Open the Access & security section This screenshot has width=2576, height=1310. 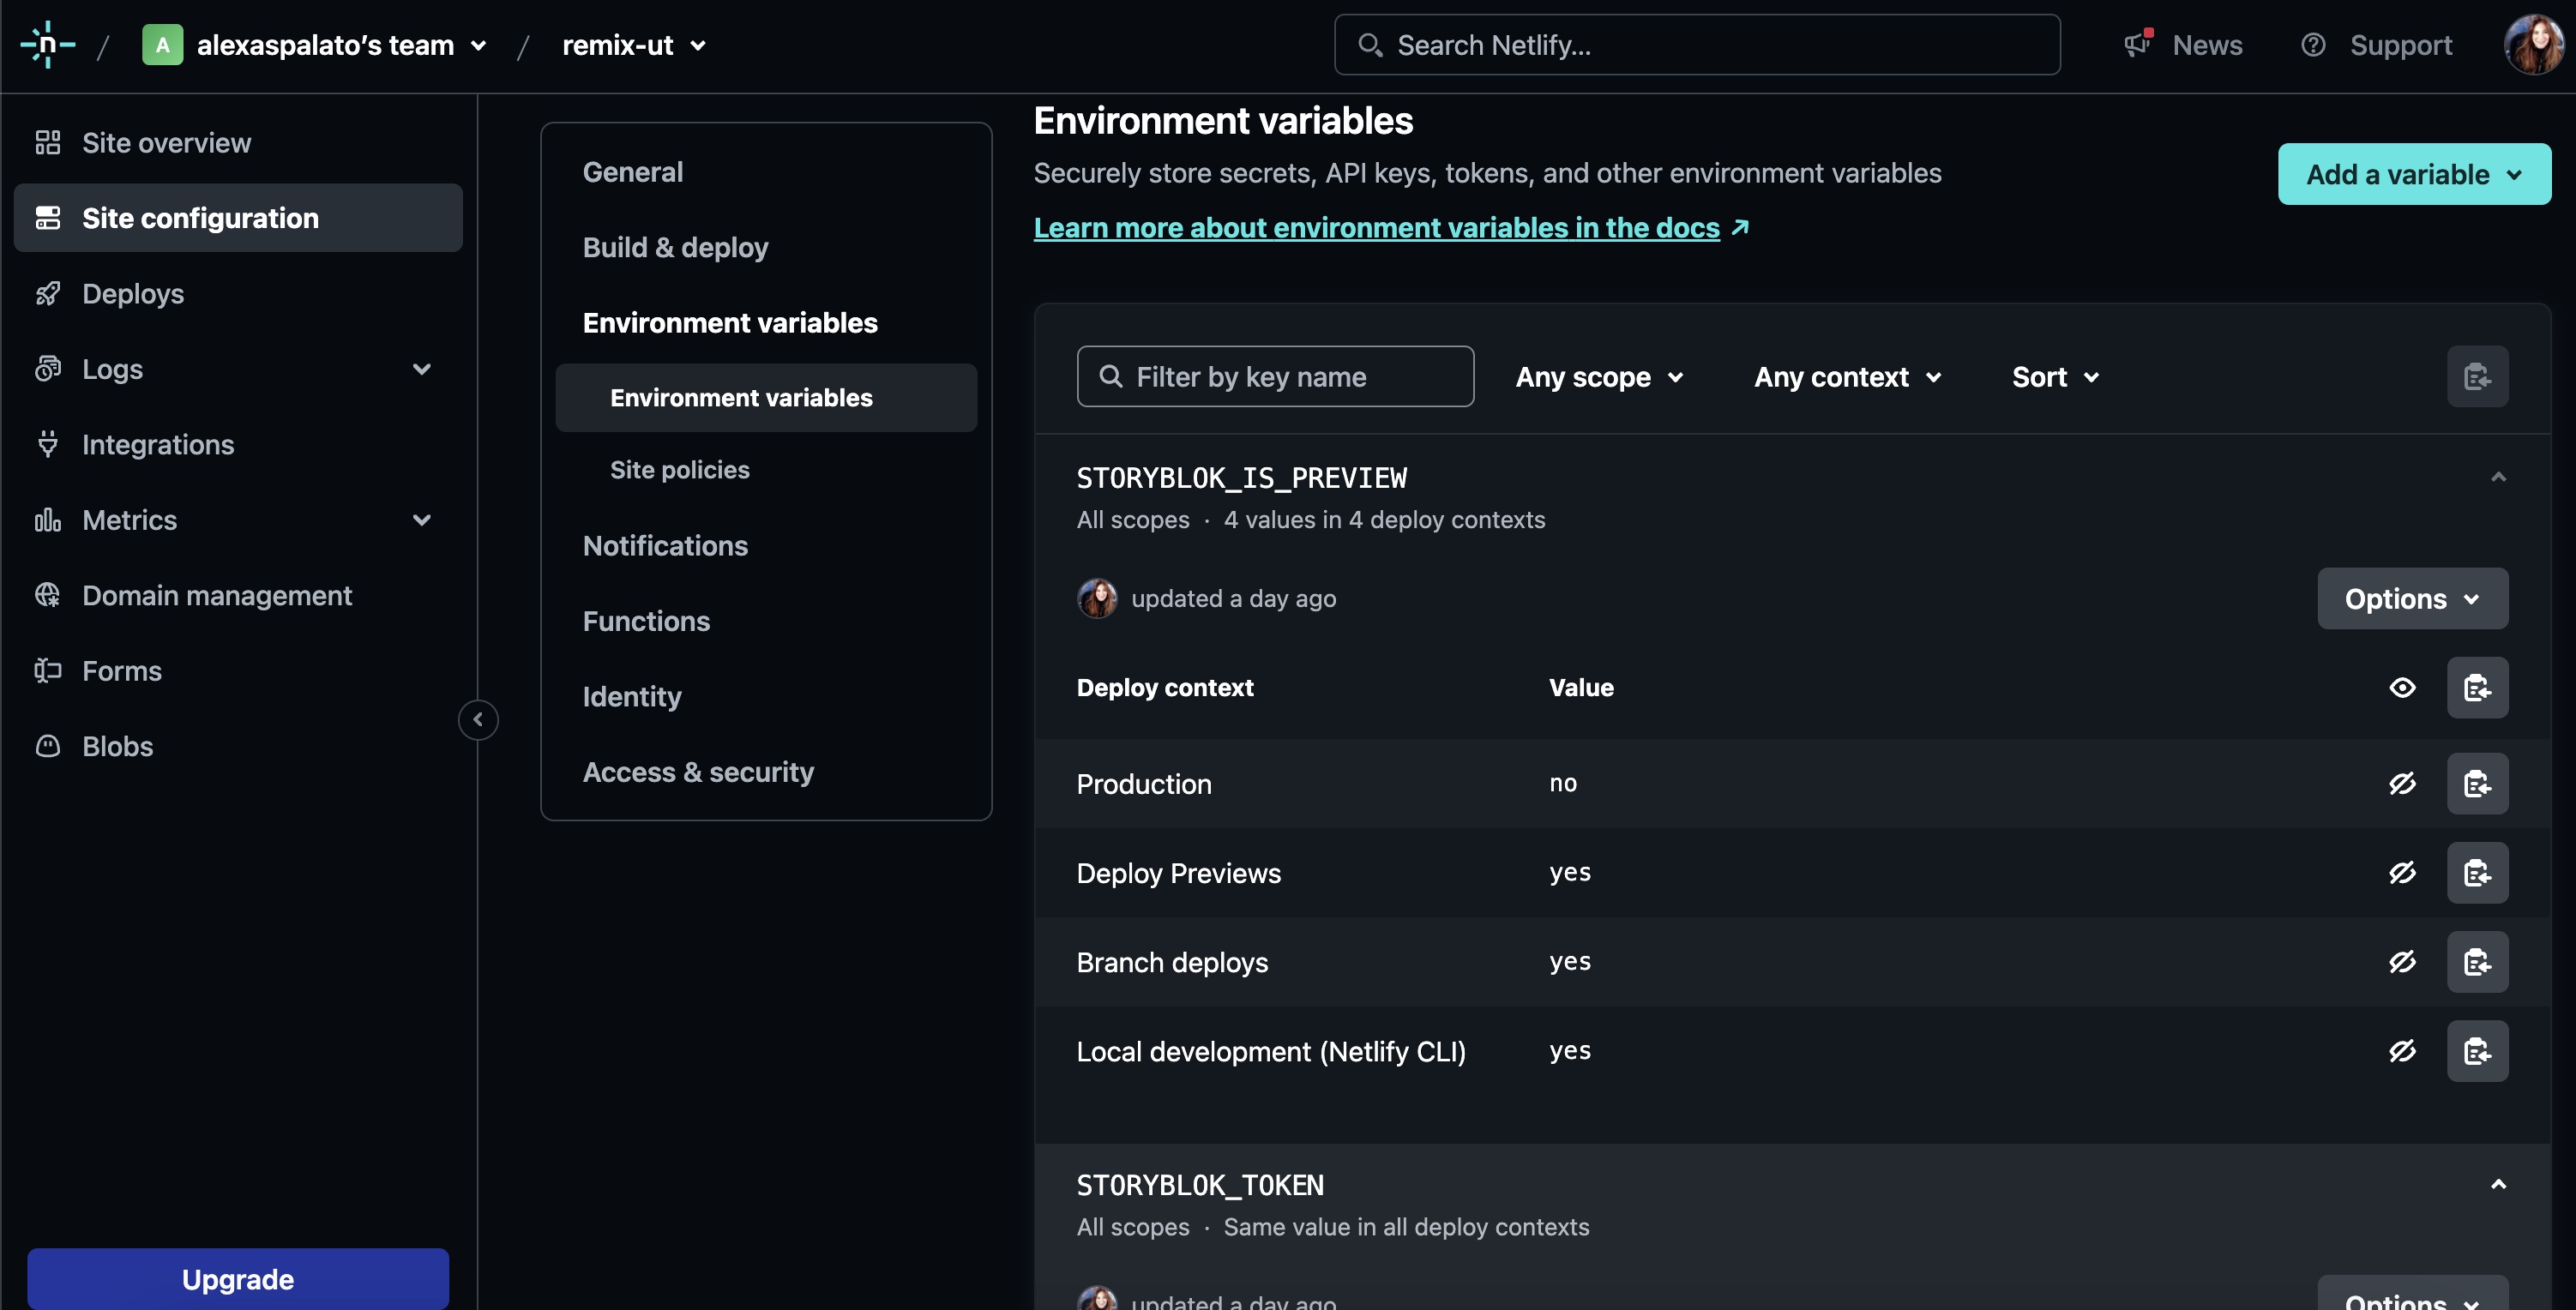click(698, 772)
